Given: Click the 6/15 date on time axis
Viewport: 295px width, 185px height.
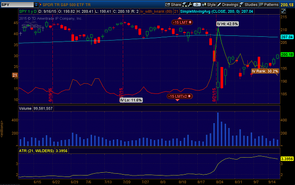Looking at the screenshot, I should tap(37, 182).
